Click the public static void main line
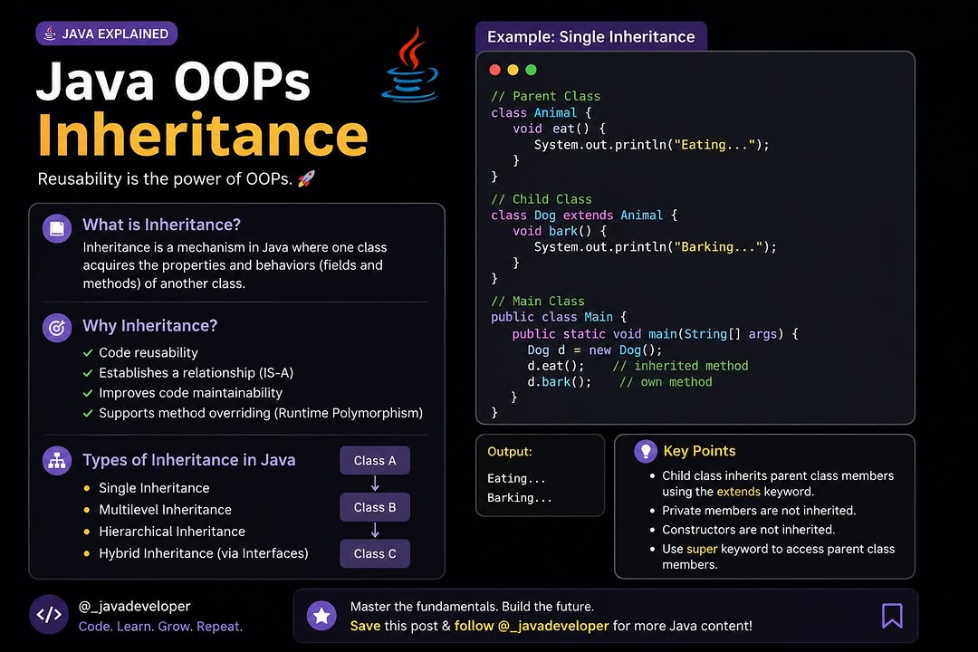This screenshot has width=978, height=652. [655, 334]
